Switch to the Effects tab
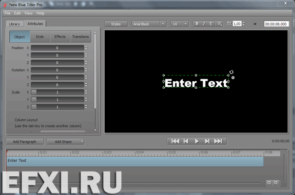 tap(60, 37)
